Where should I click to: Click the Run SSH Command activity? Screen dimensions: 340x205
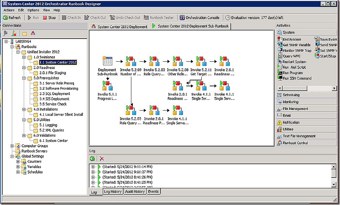click(x=294, y=78)
